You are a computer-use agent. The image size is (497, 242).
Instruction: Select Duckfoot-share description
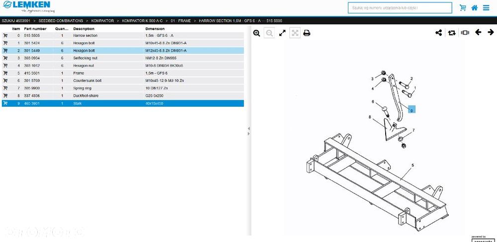(86, 95)
